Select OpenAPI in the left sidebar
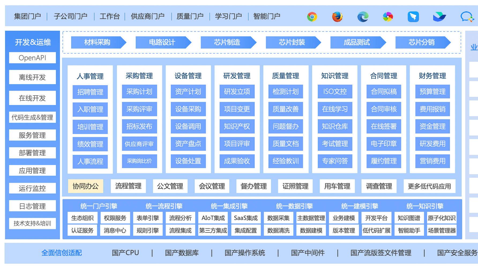 [32, 58]
